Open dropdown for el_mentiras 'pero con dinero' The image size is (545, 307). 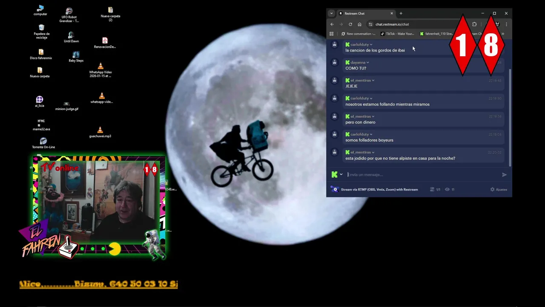[x=373, y=116]
